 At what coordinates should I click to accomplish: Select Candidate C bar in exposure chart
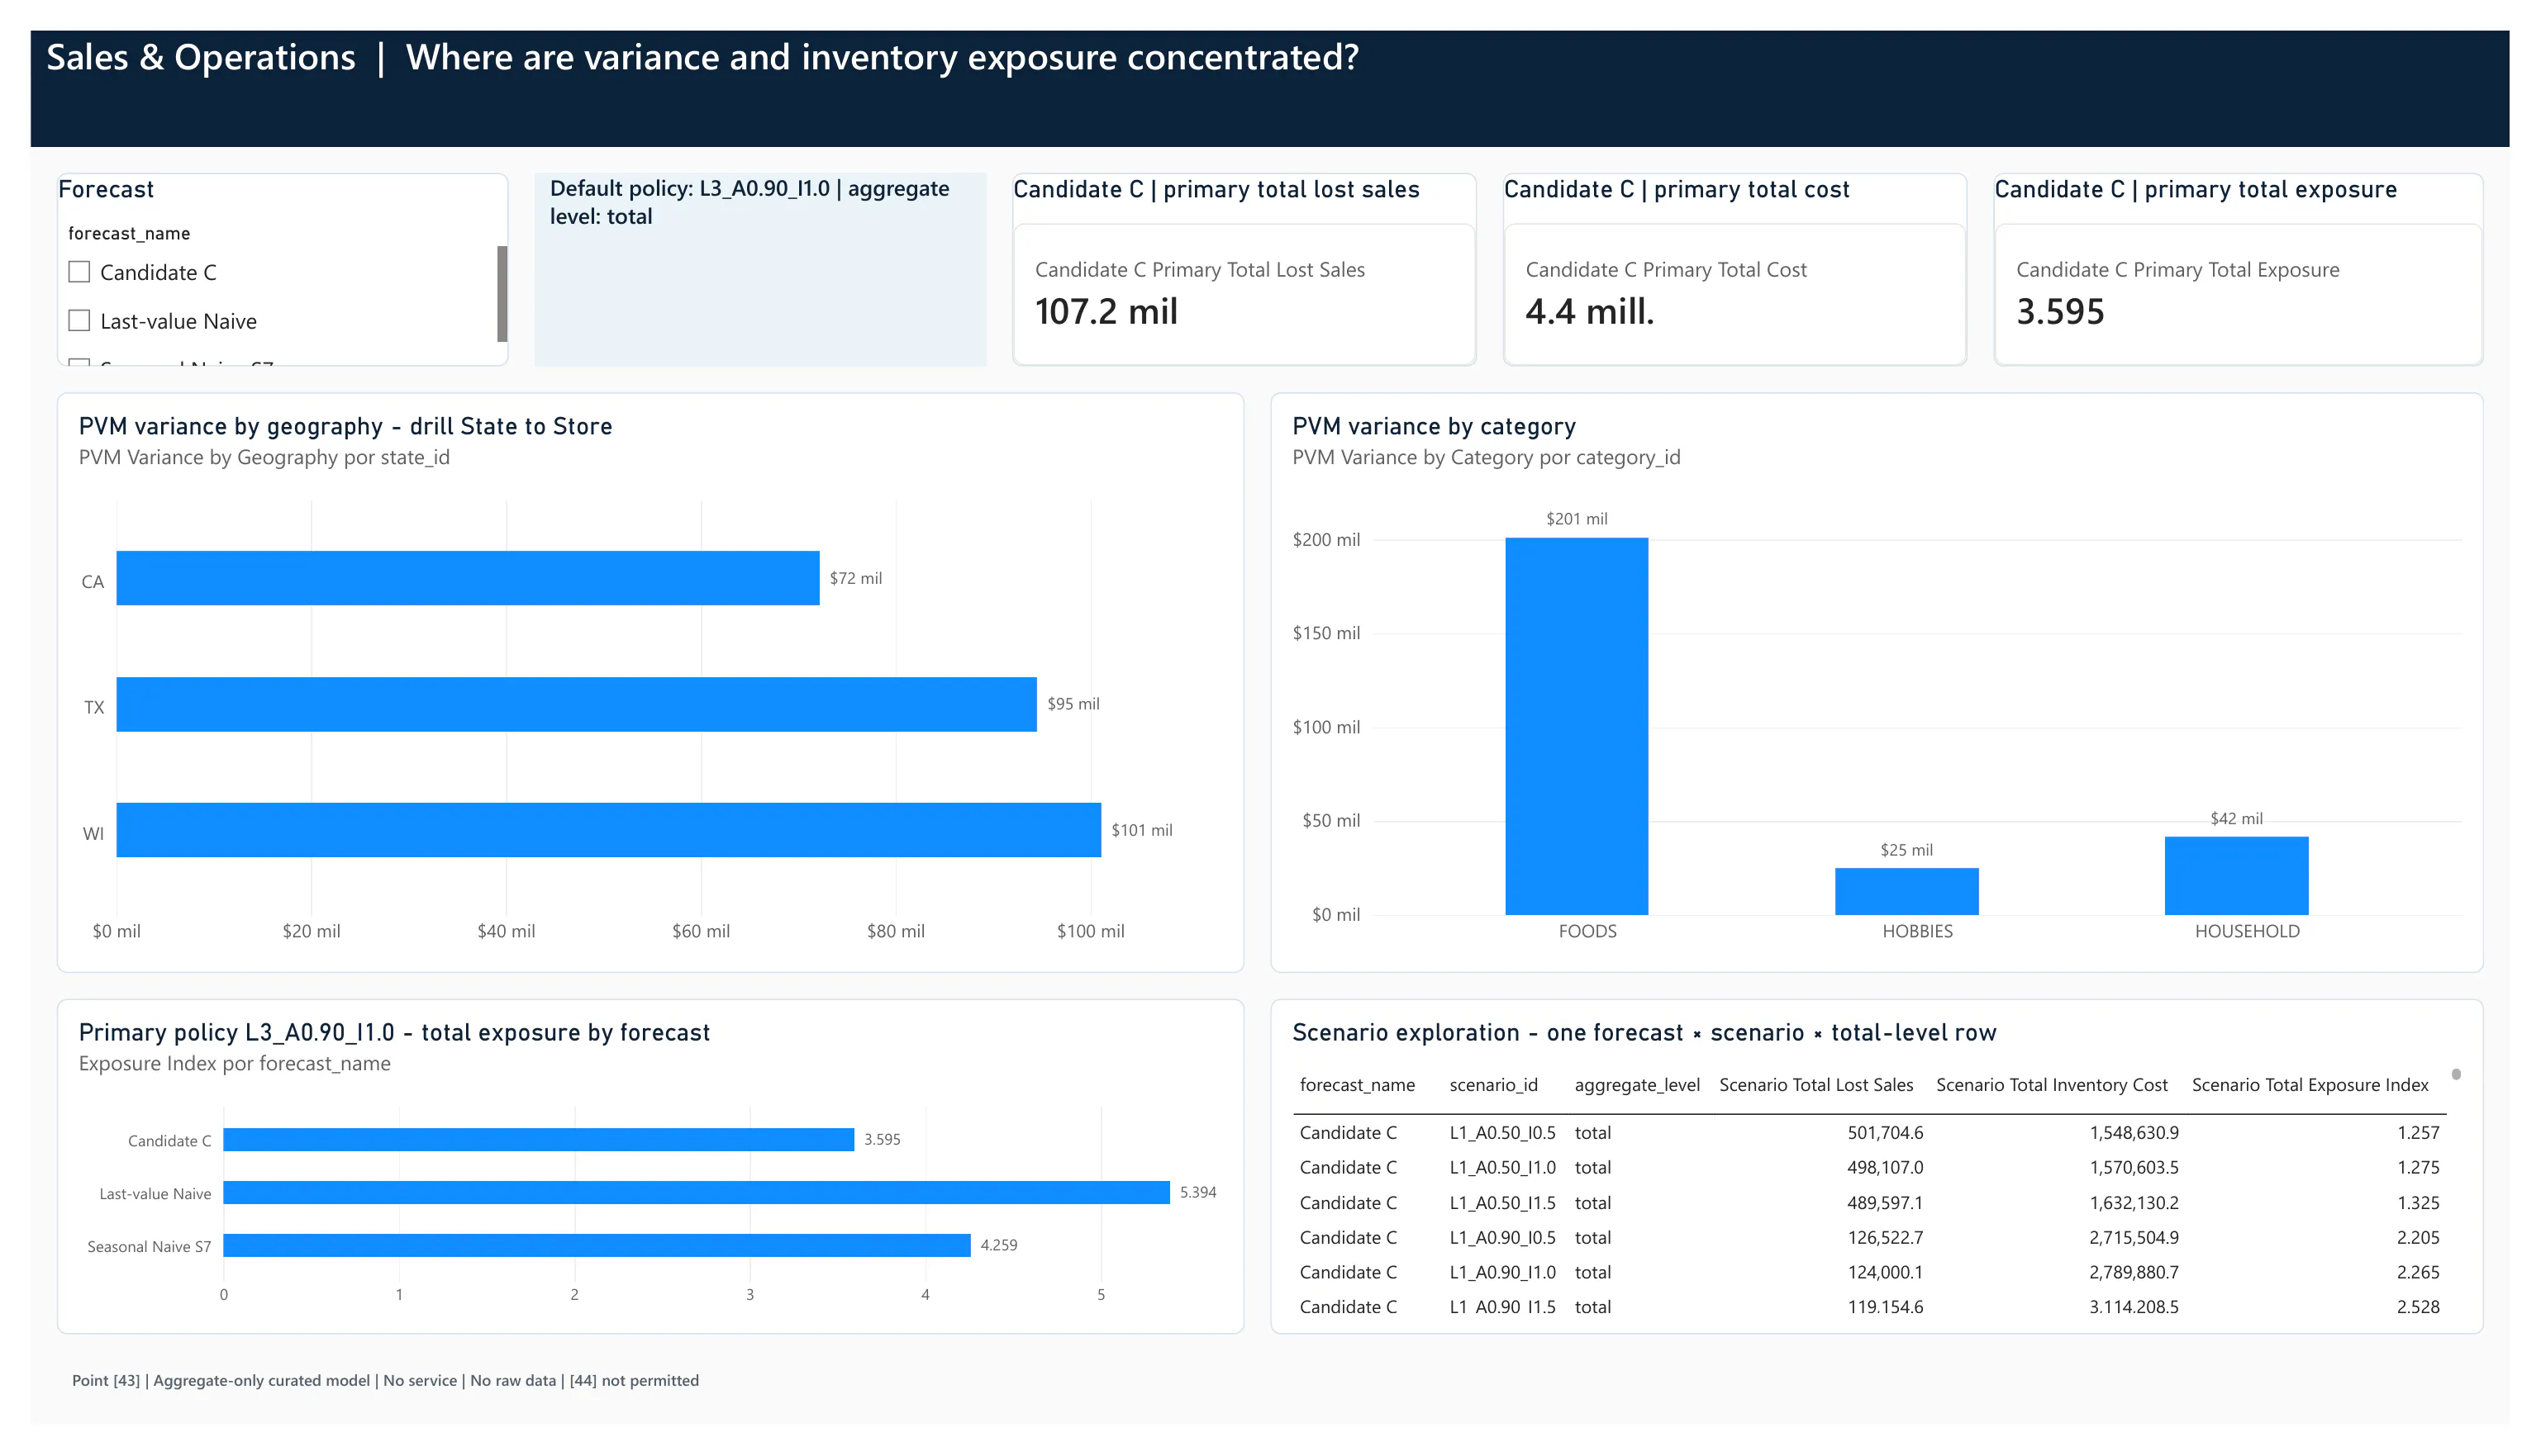pos(538,1140)
